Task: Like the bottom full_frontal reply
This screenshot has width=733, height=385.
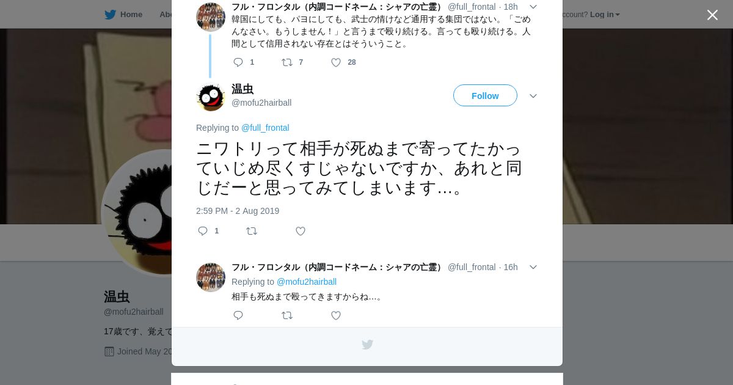Action: tap(336, 315)
